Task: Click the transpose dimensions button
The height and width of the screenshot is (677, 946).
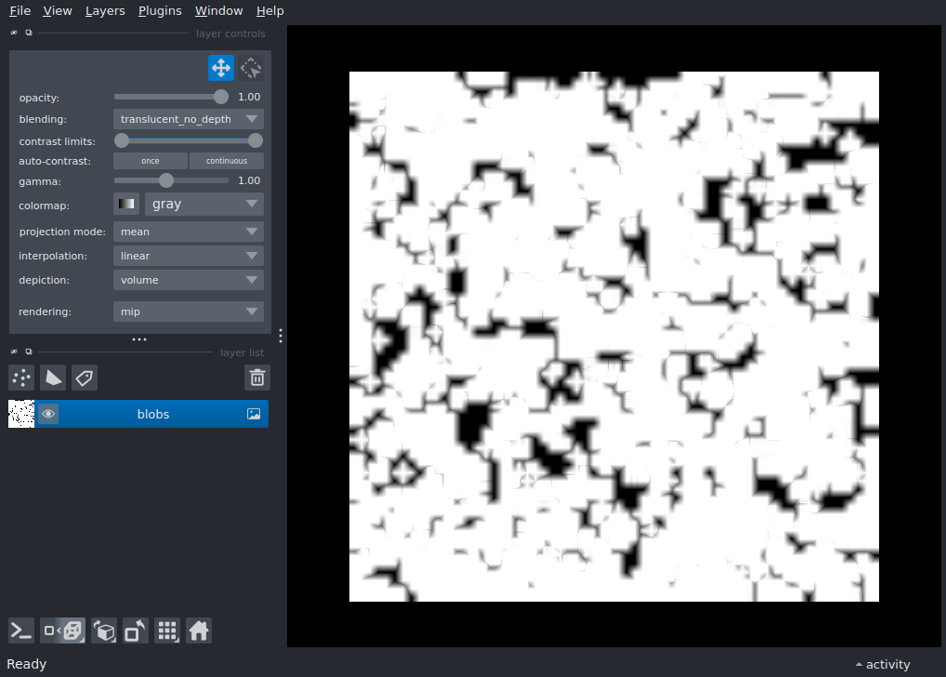Action: (x=135, y=630)
